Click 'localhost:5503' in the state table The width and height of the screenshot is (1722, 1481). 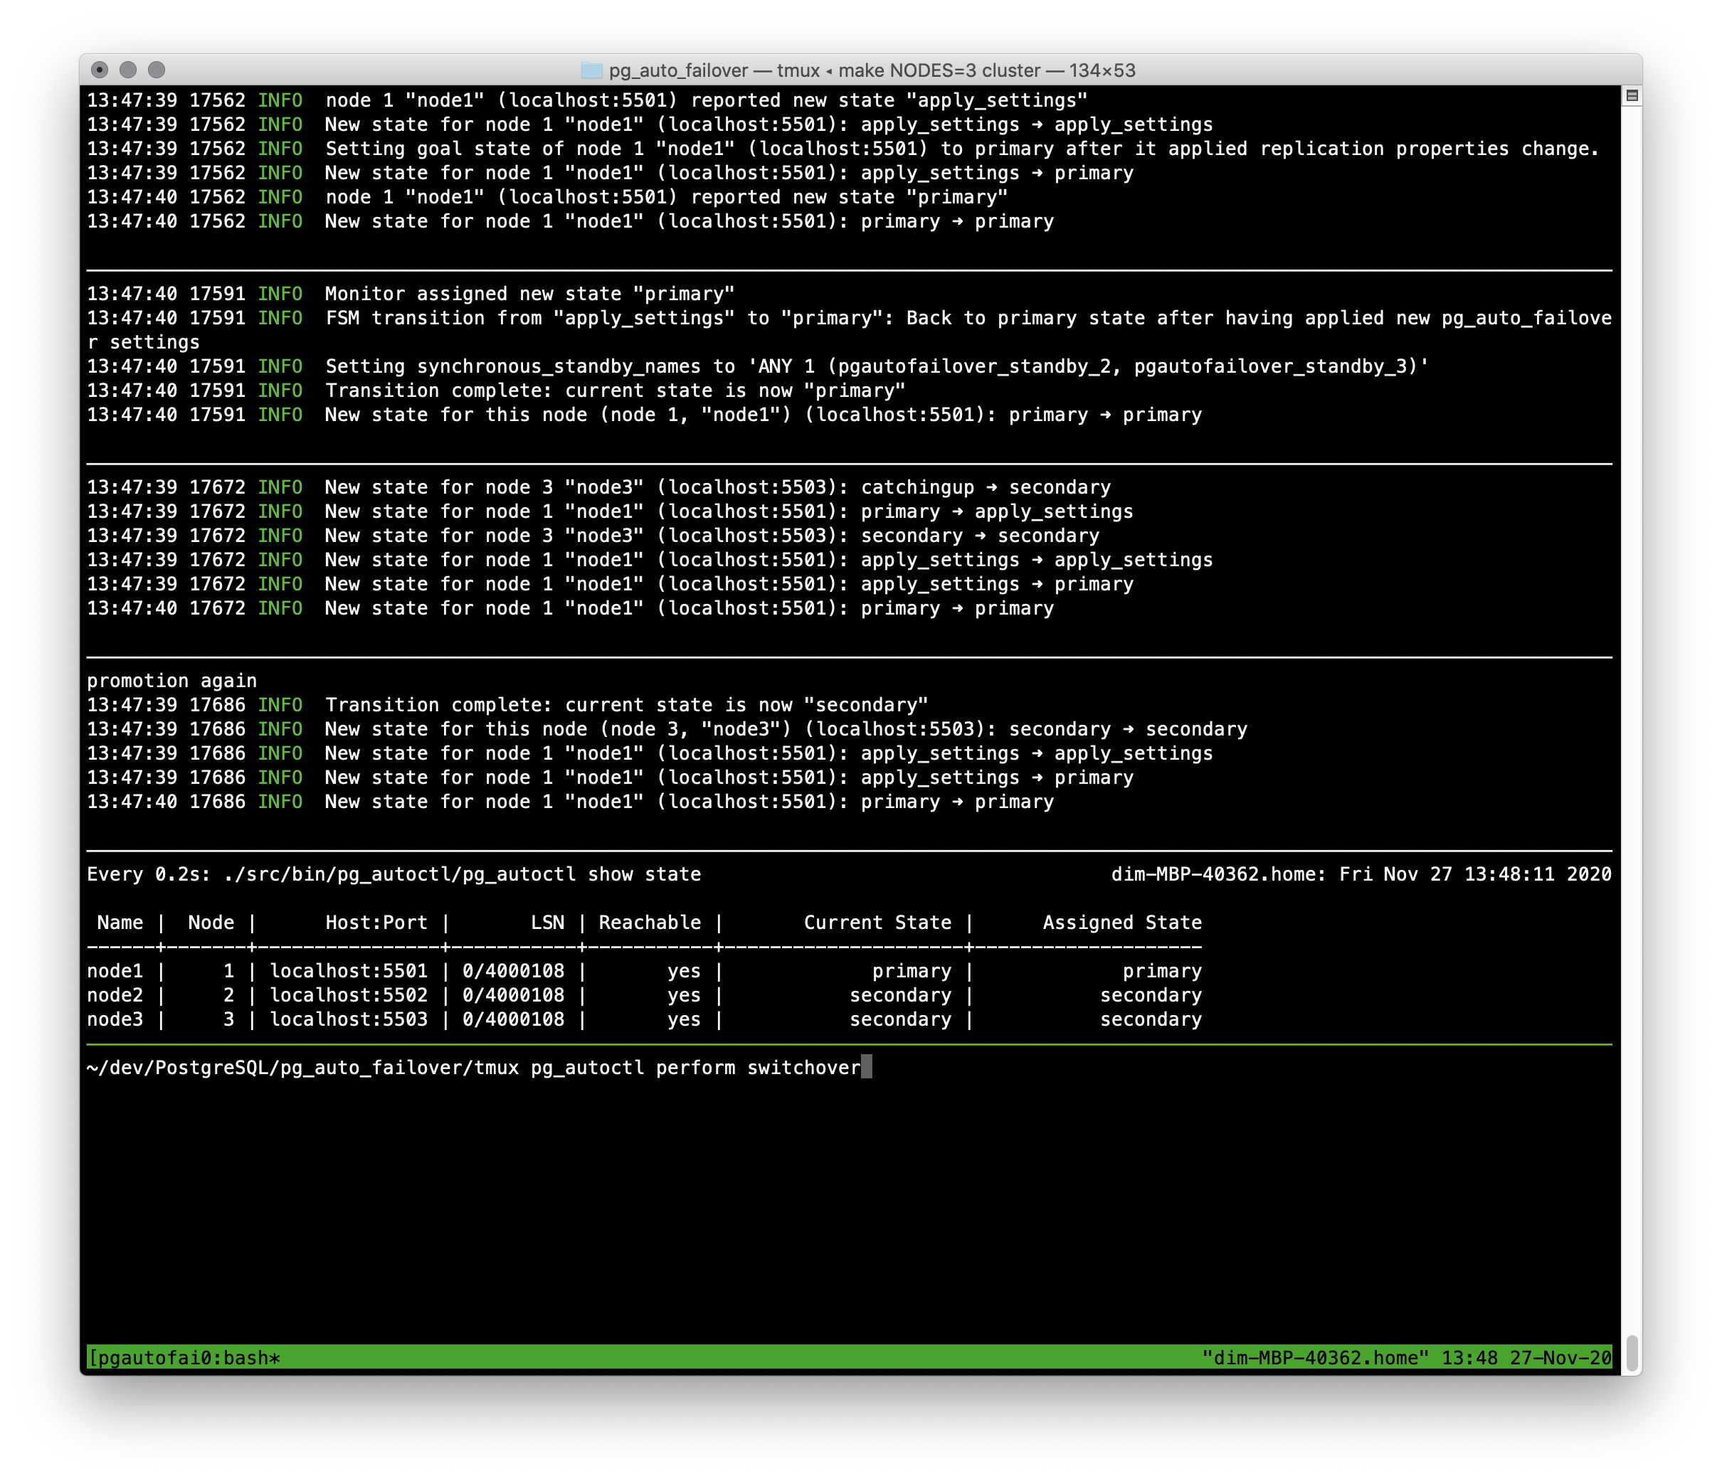pos(349,1019)
